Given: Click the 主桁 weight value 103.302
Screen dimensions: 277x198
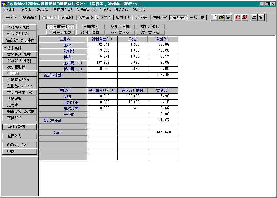Looking at the screenshot, I should point(163,44).
